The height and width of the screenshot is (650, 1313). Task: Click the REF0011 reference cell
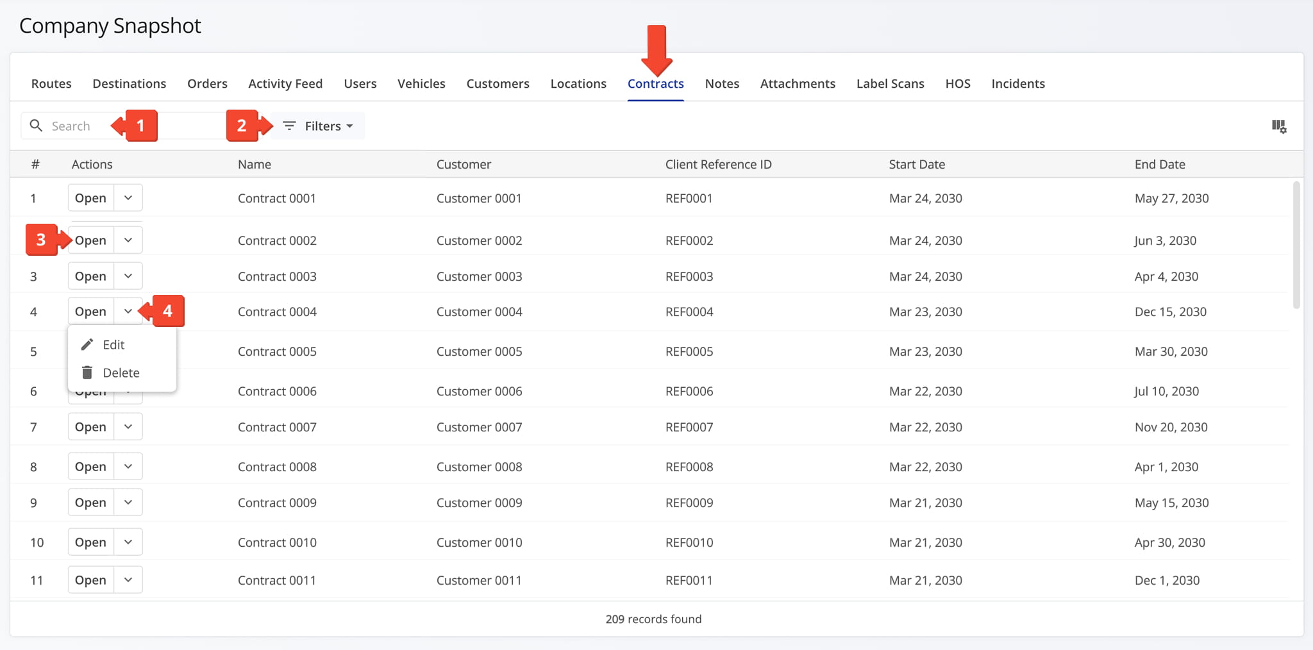tap(689, 580)
